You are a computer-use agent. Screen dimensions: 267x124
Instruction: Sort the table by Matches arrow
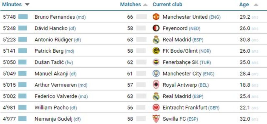pos(145,5)
